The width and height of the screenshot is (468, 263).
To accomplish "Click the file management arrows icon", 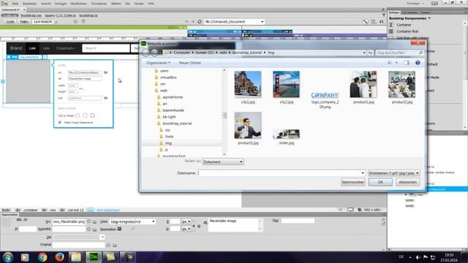I will tap(382, 22).
